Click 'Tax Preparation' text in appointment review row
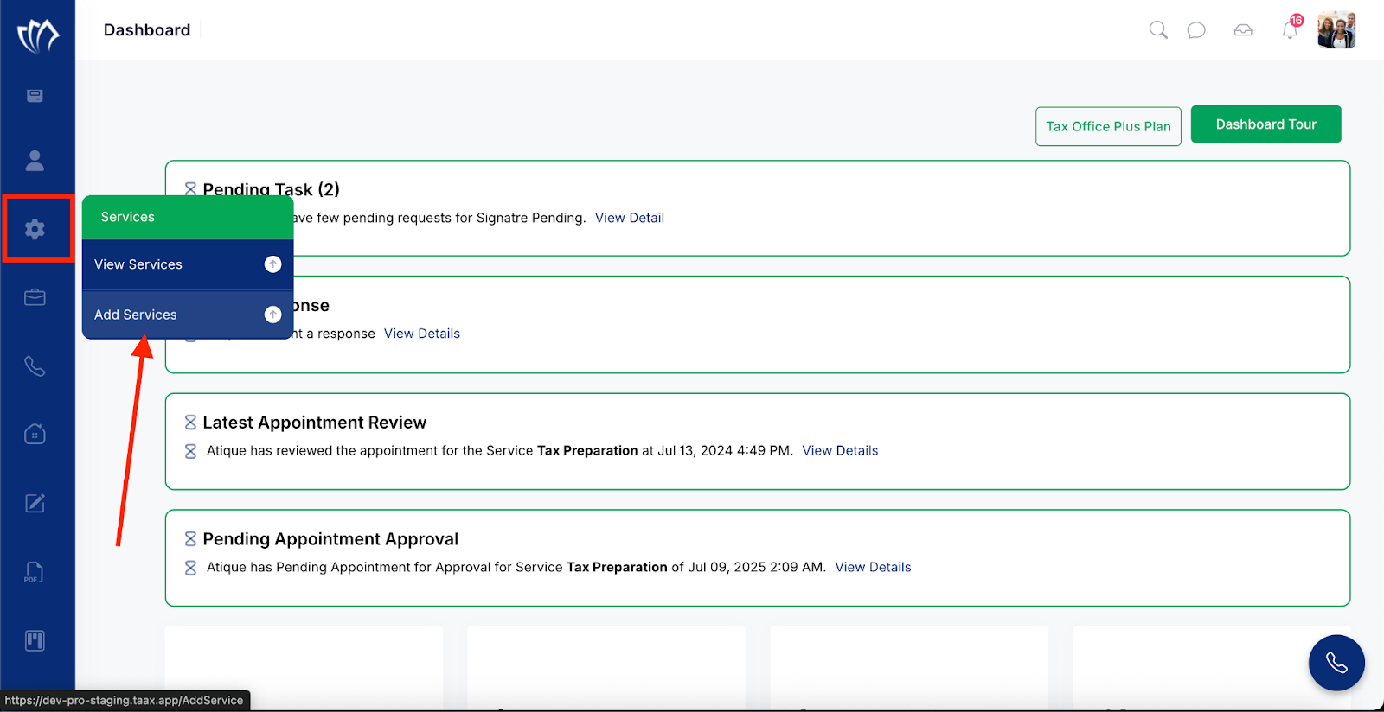Screen dimensions: 1384x712 tap(587, 450)
